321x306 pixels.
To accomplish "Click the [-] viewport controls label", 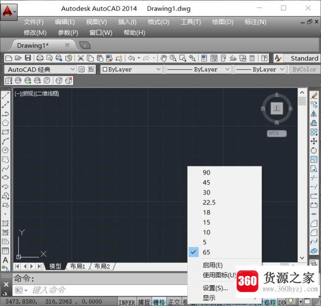I will point(18,94).
